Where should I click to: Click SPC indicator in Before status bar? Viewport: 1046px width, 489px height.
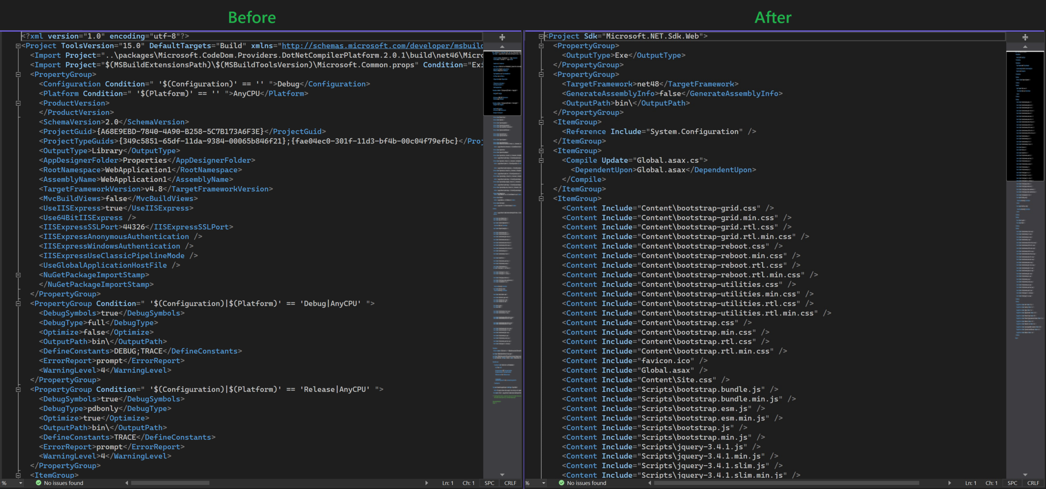pyautogui.click(x=490, y=483)
